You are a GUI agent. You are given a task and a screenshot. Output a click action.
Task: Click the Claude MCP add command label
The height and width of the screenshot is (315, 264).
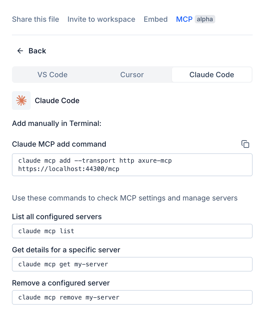[59, 144]
